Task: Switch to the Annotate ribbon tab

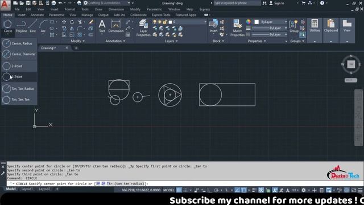Action: [37, 15]
